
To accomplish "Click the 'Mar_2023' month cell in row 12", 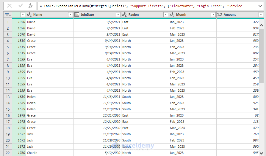I will [x=193, y=90].
